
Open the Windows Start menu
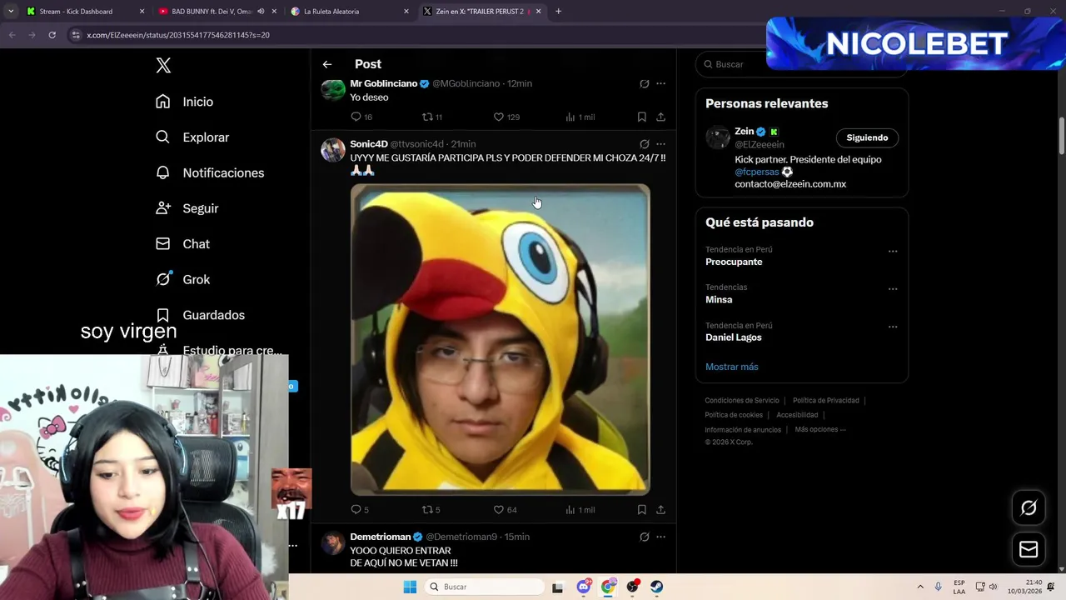tap(410, 587)
